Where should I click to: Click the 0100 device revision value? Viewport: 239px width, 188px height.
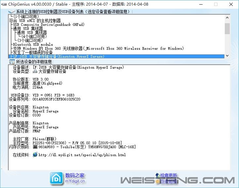click(37, 115)
